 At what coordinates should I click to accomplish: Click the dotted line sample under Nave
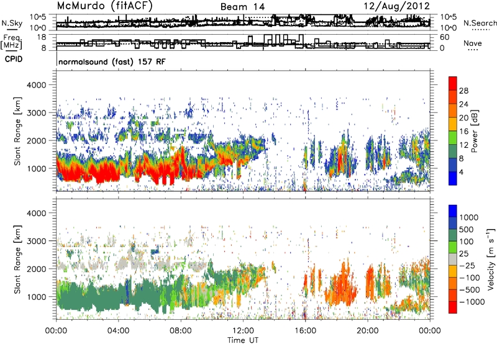click(473, 50)
